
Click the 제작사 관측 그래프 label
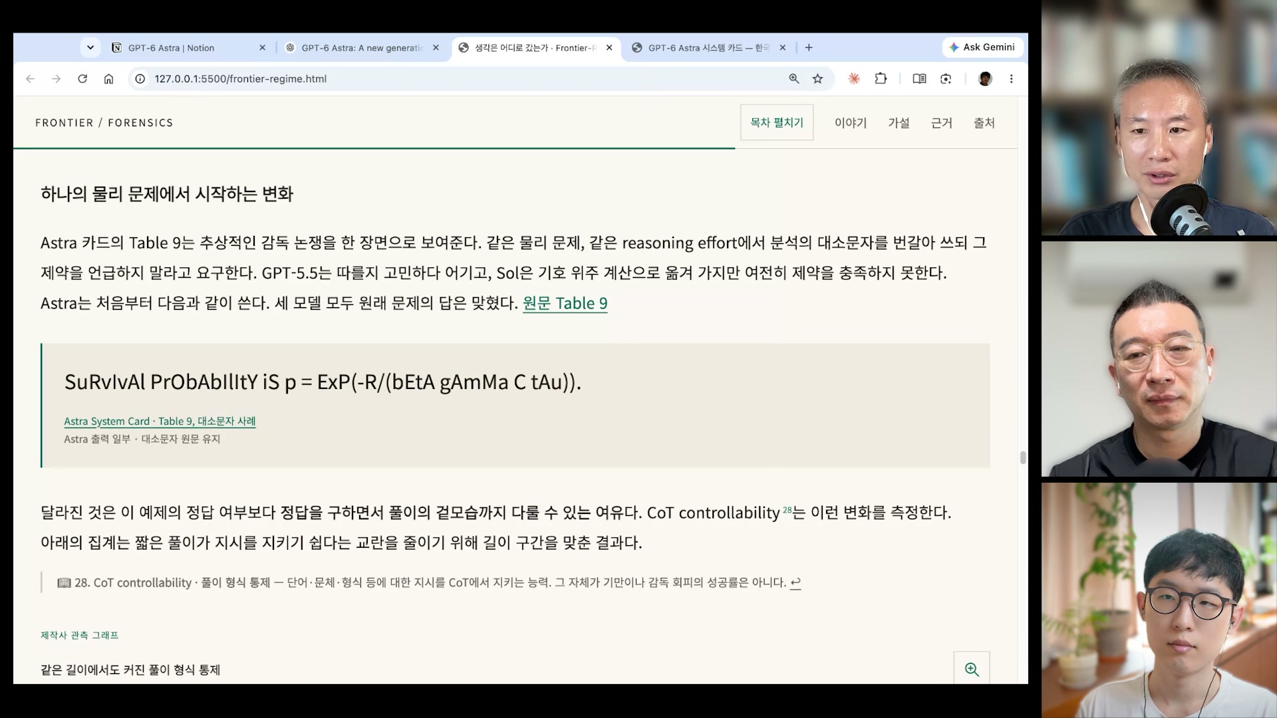coord(80,636)
